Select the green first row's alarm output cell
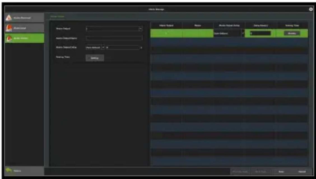The width and height of the screenshot is (316, 179). [x=166, y=33]
